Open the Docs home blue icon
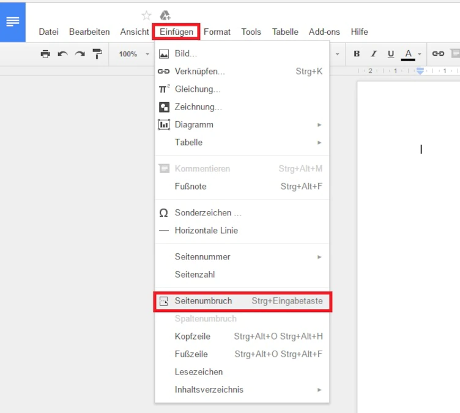This screenshot has width=460, height=413. [x=13, y=21]
